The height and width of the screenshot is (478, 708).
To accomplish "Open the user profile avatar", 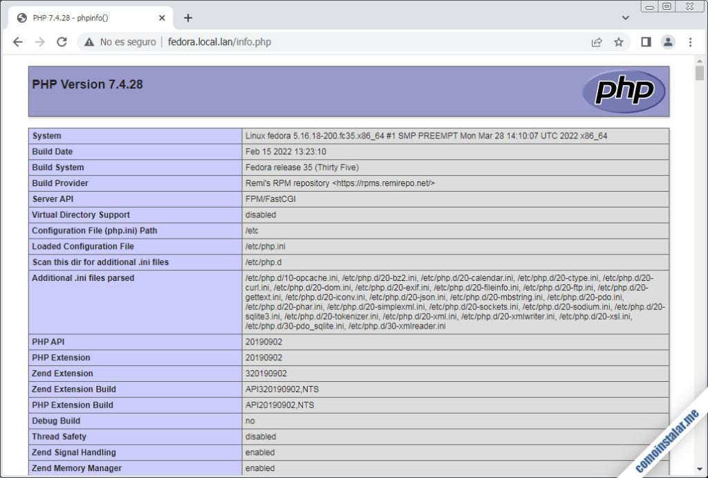I will point(668,42).
